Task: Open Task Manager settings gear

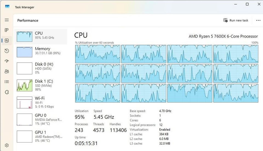Action: coord(7,145)
